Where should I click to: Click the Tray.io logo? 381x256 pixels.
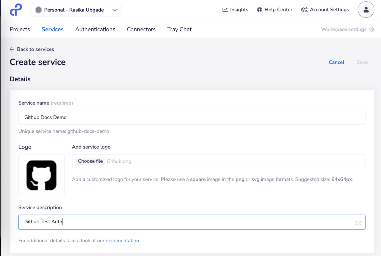coord(15,10)
